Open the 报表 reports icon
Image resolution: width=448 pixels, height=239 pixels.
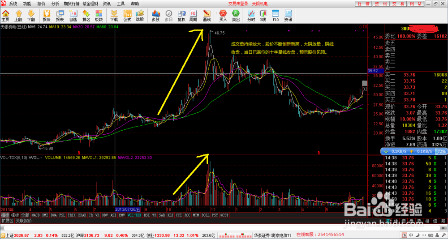click(60, 16)
